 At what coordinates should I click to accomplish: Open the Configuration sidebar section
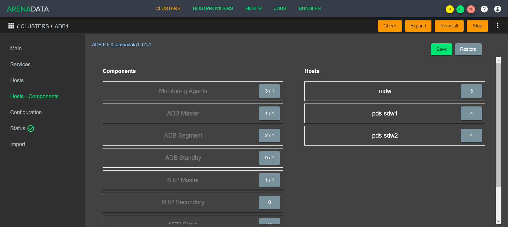[x=26, y=112]
